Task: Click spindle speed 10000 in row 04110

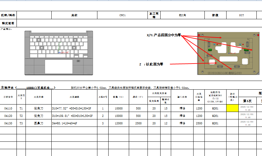Action: (119, 108)
